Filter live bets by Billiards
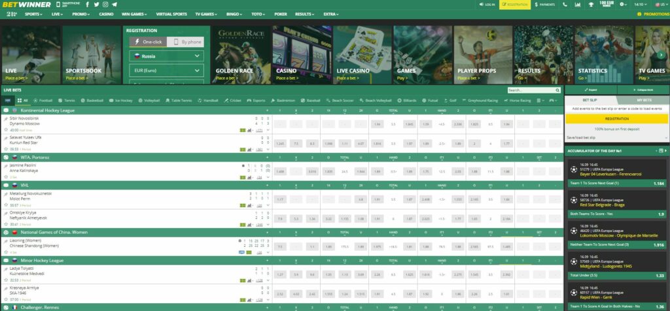 pyautogui.click(x=407, y=101)
